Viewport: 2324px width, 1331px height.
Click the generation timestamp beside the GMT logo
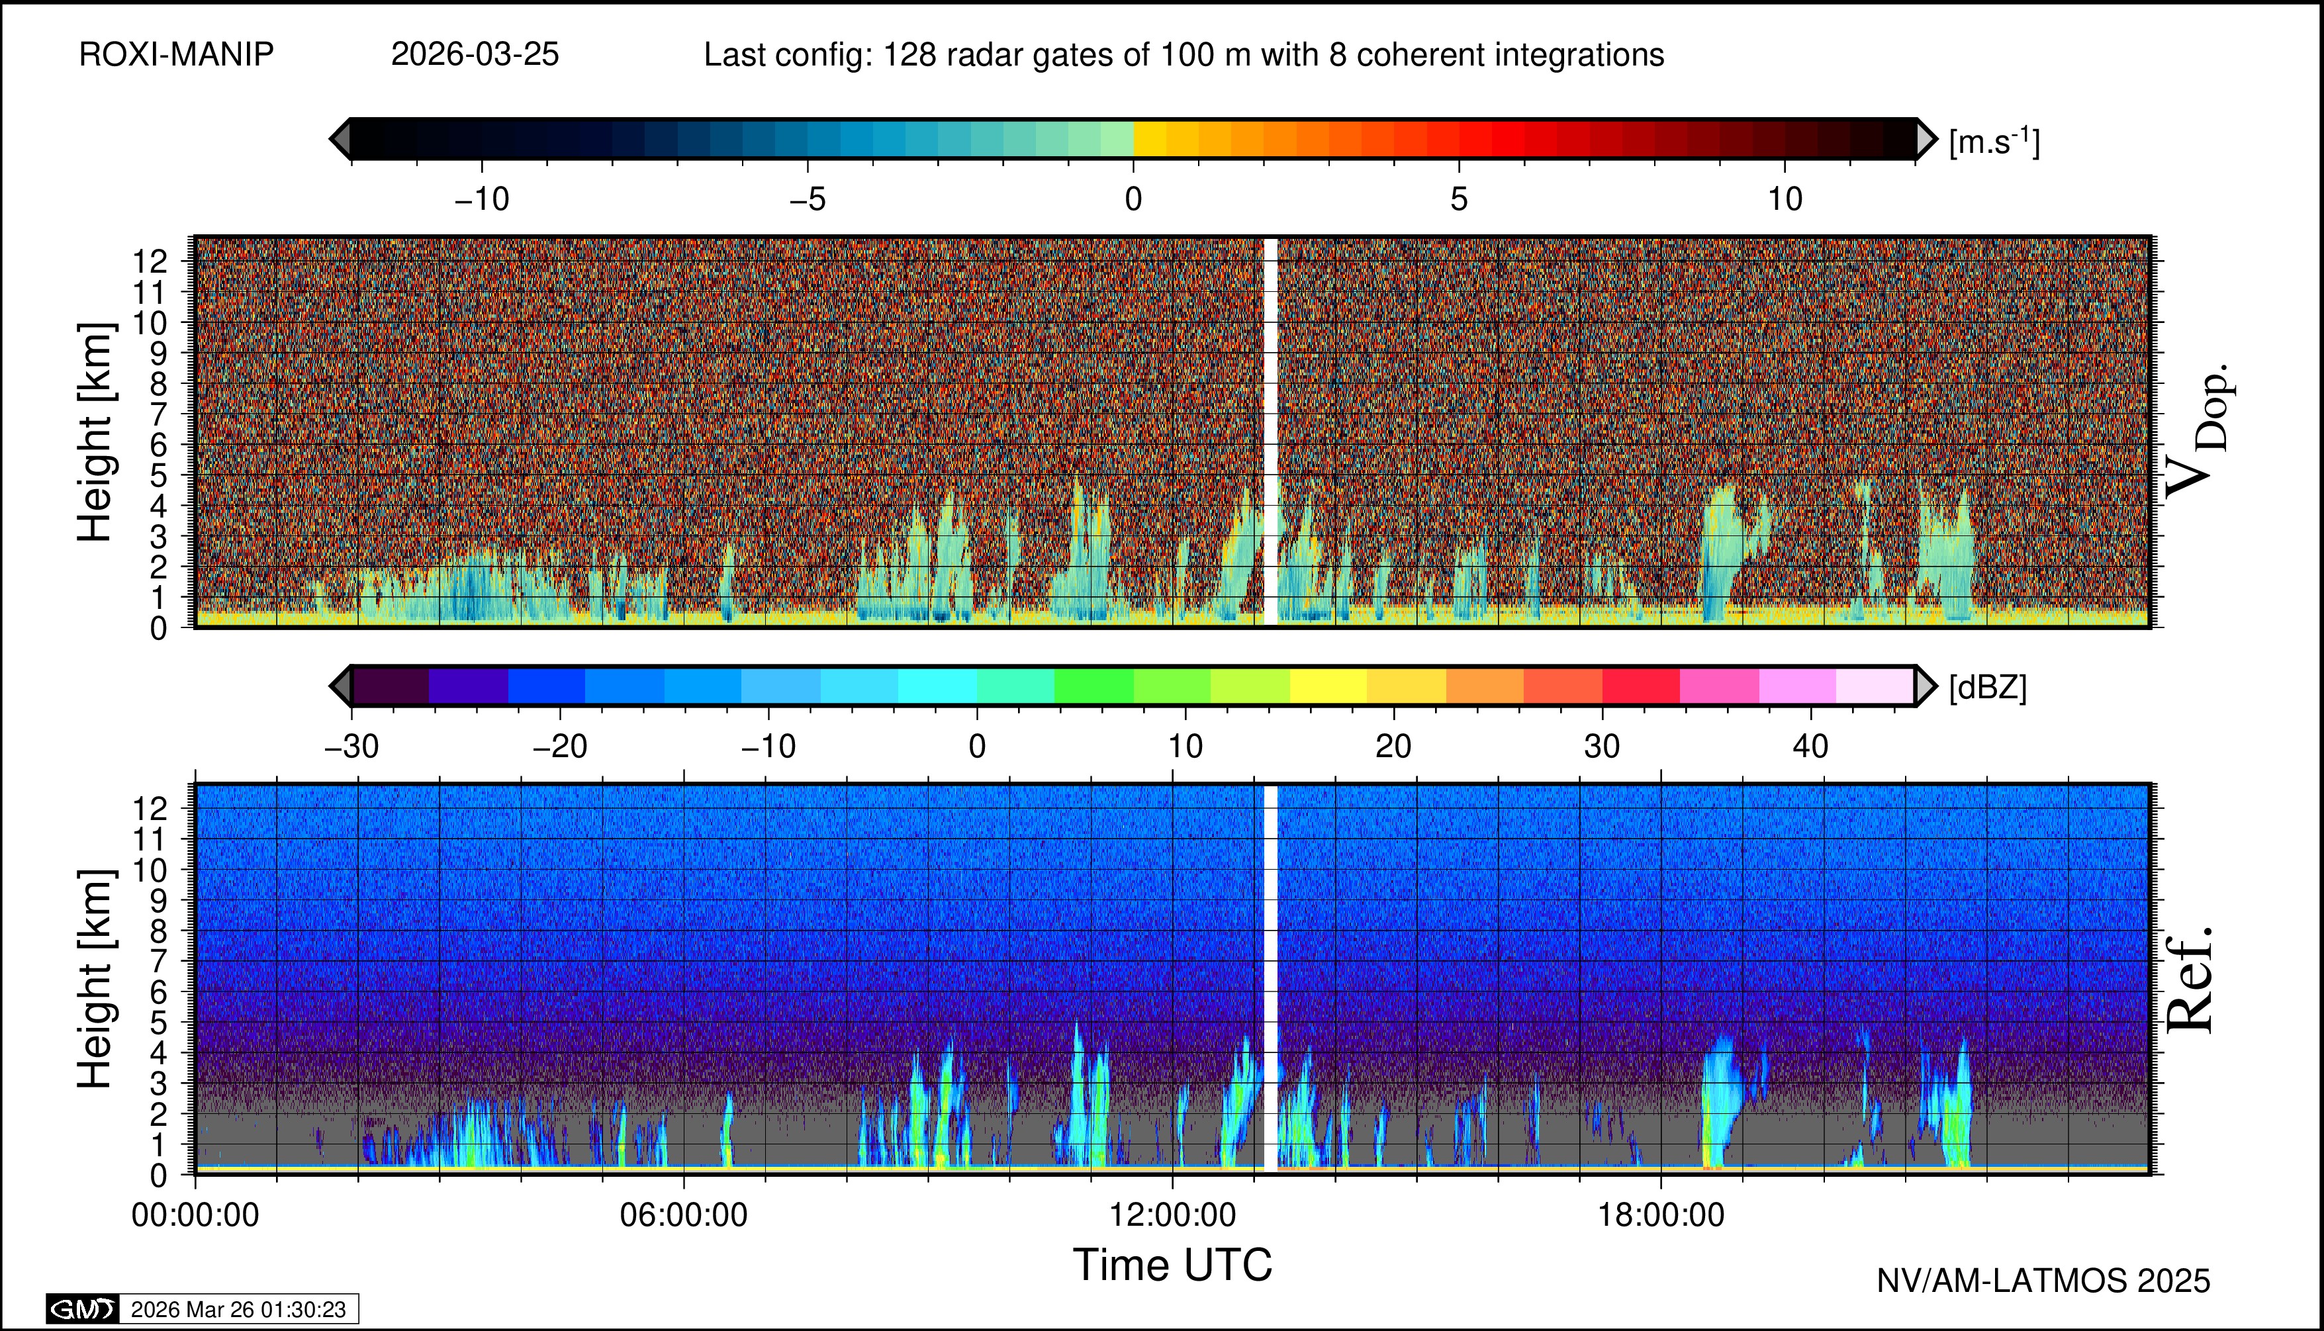[x=238, y=1309]
